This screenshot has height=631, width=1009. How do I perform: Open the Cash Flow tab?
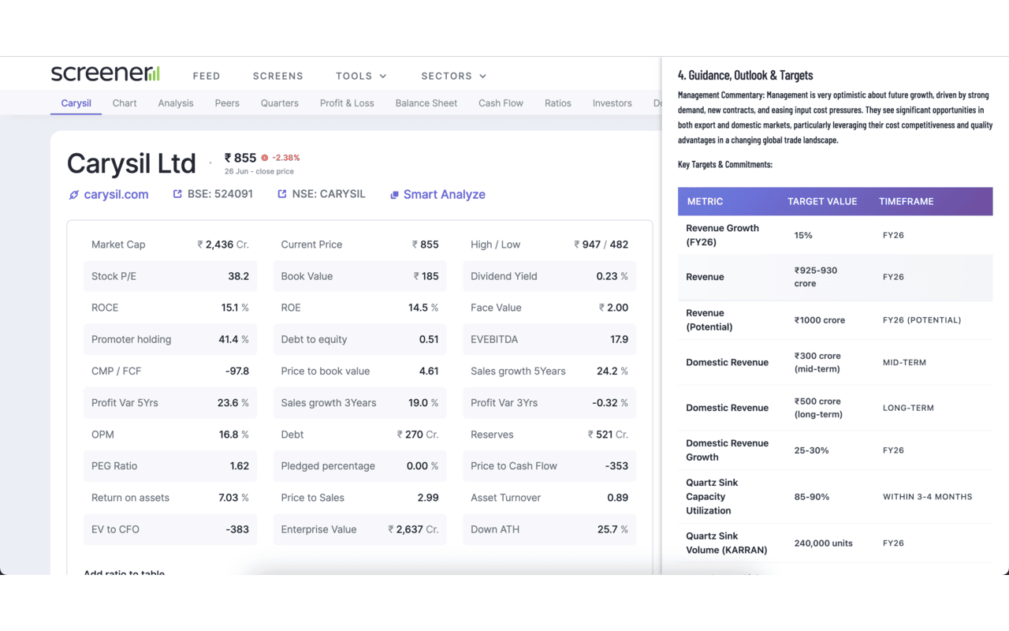point(501,103)
